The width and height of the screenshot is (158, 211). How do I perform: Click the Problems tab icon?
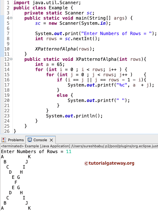click(x=4, y=140)
